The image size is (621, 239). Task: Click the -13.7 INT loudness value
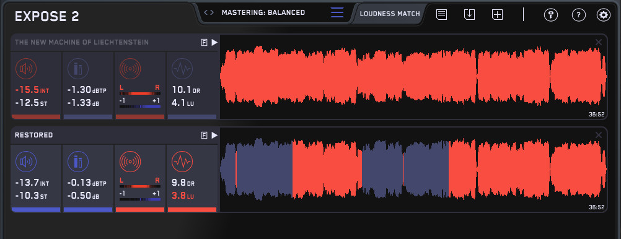[32, 183]
